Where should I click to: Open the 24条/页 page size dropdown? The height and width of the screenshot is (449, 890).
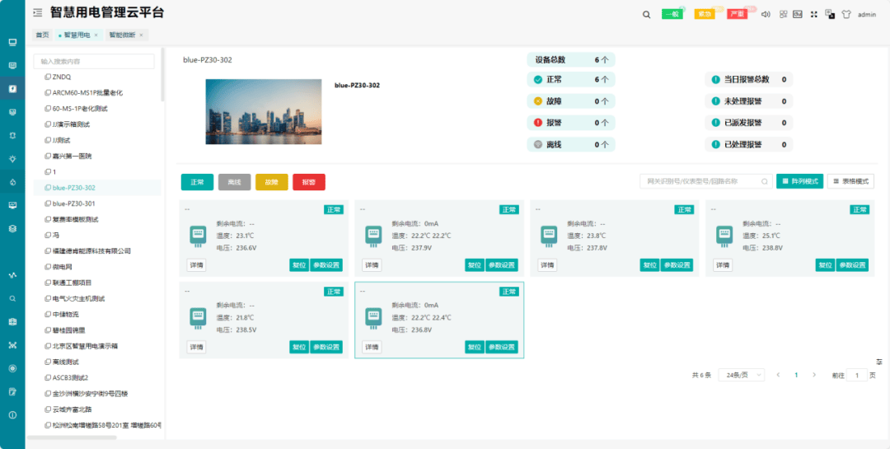(741, 375)
